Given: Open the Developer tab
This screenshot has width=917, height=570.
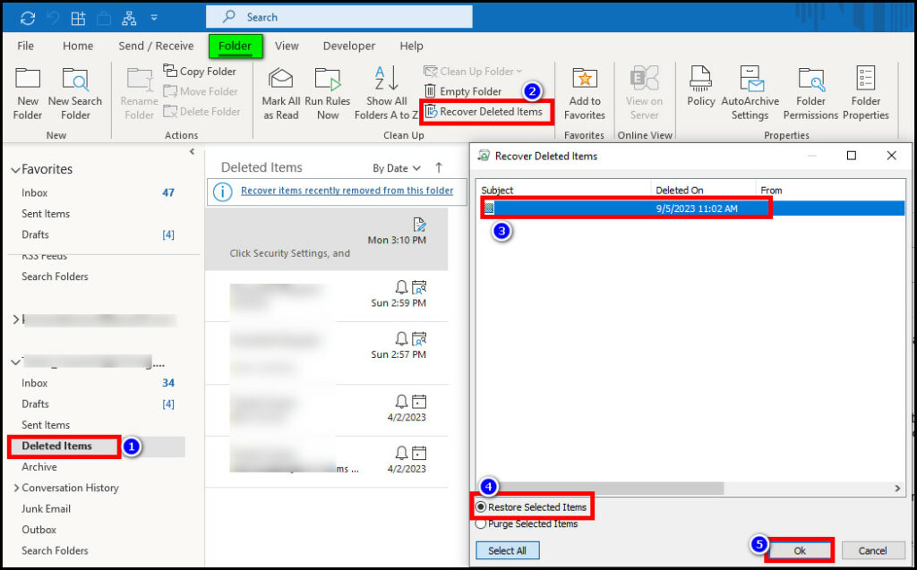Looking at the screenshot, I should pos(348,46).
